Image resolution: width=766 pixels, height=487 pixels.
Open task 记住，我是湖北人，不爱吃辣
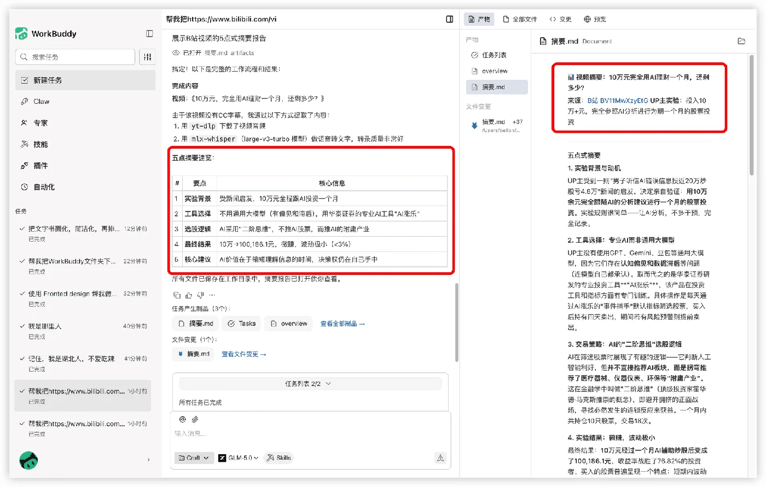click(83, 363)
